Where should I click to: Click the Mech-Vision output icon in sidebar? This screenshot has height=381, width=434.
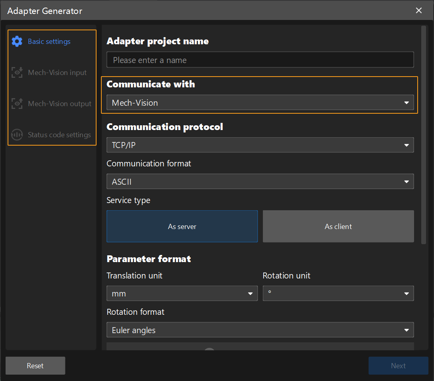click(17, 103)
